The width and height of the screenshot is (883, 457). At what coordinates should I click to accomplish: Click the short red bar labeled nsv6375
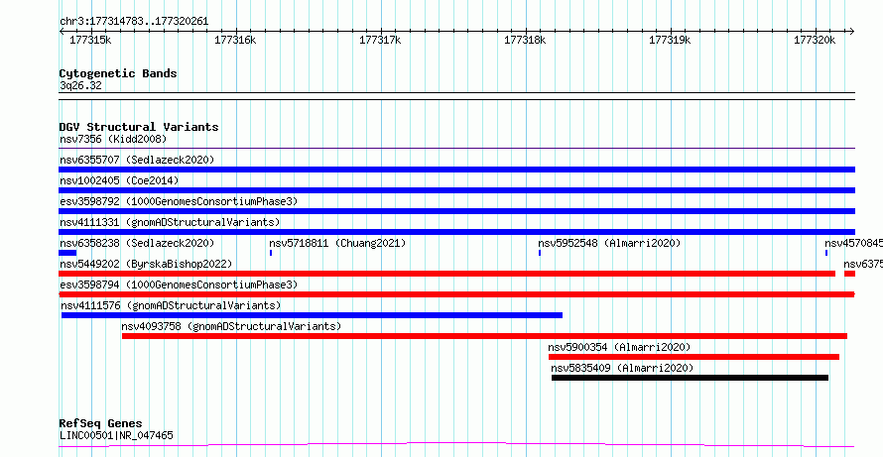click(x=850, y=274)
